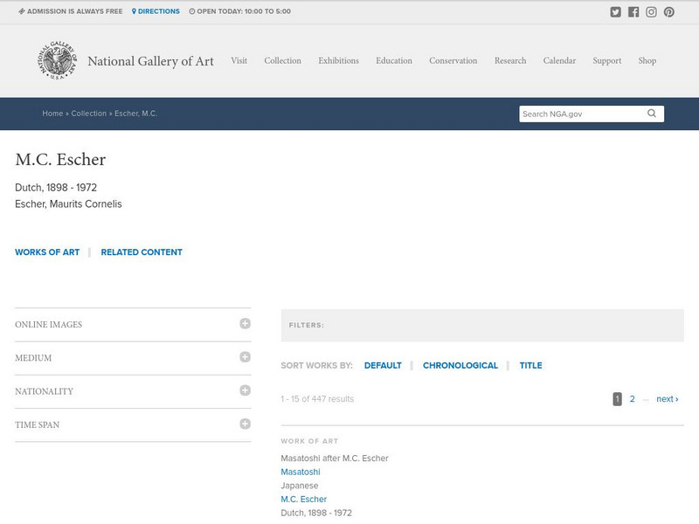
Task: Sort works by Title
Action: (x=530, y=365)
